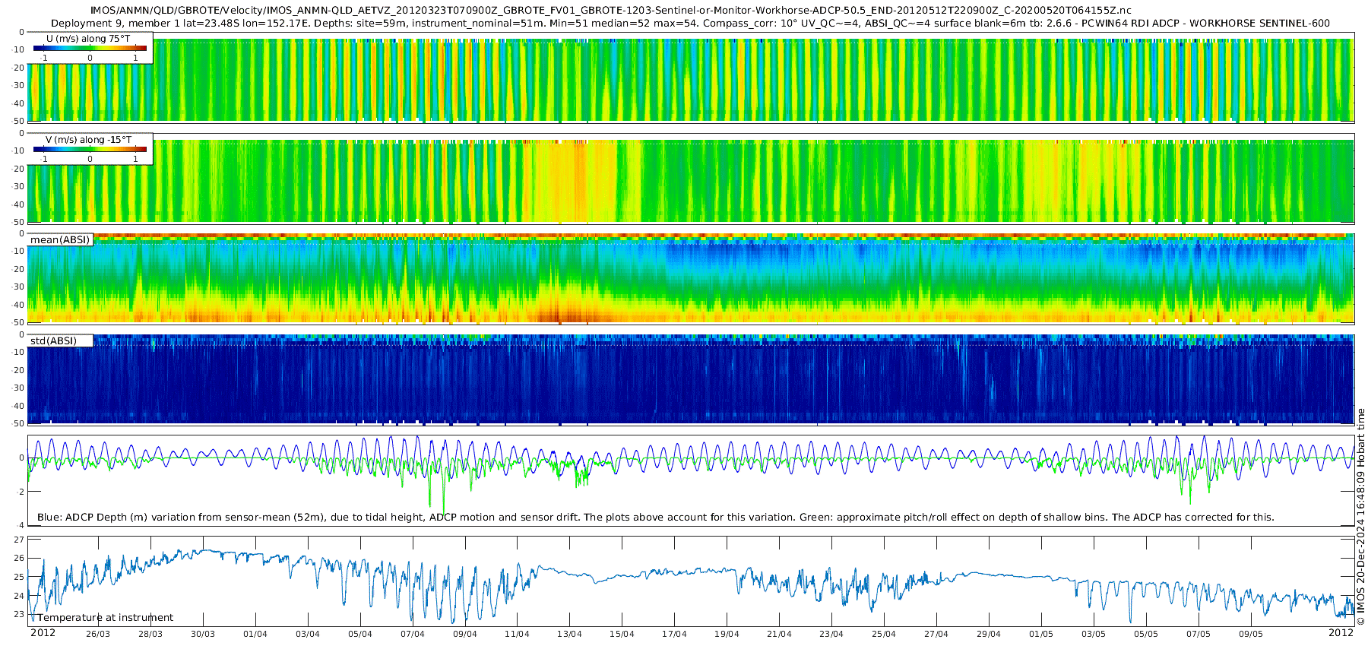Click the Deployment 9 metadata subtitle line
The width and height of the screenshot is (1368, 646).
tap(690, 24)
